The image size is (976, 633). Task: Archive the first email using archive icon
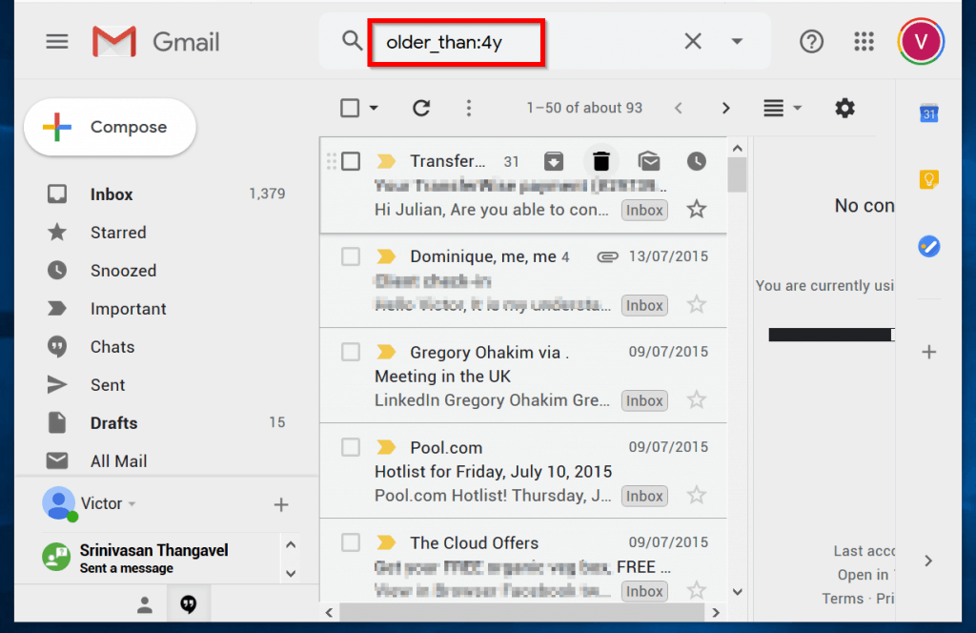coord(553,161)
